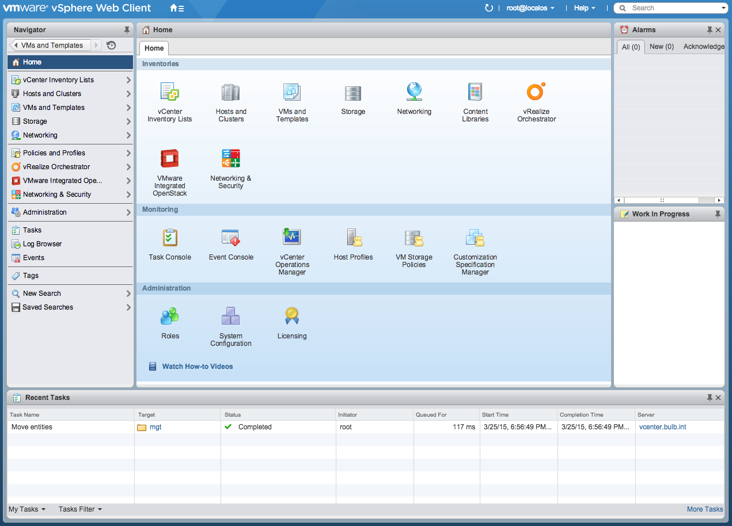The height and width of the screenshot is (526, 732).
Task: Open the Storage icon in Inventories
Action: point(353,93)
